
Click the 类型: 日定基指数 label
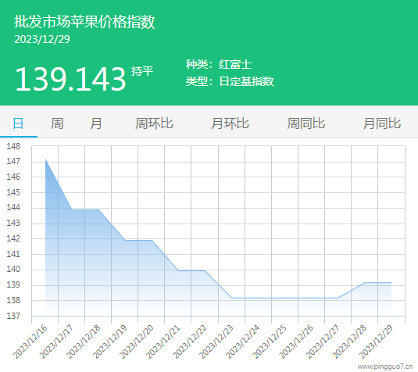pos(230,81)
